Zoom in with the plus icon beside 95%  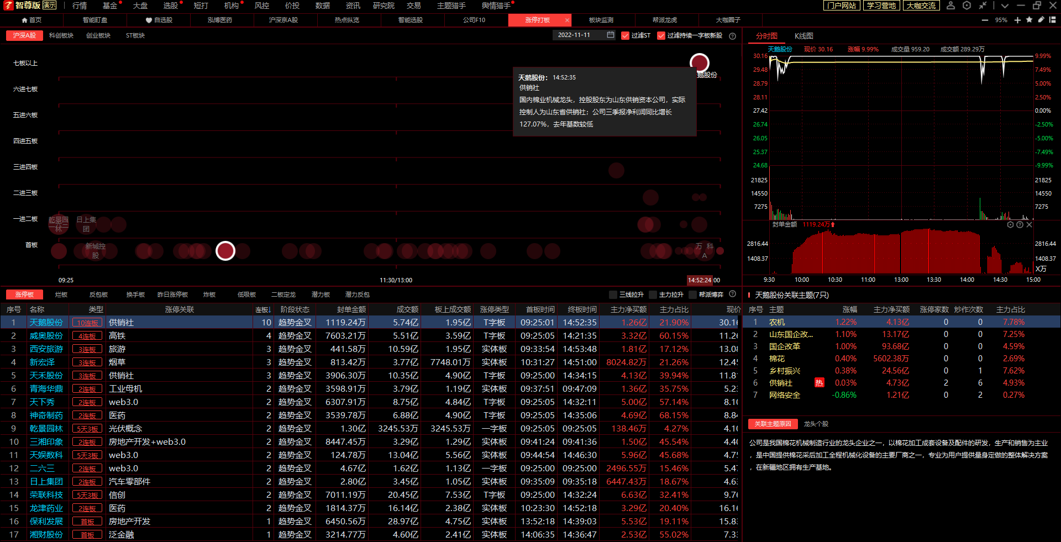click(1017, 20)
